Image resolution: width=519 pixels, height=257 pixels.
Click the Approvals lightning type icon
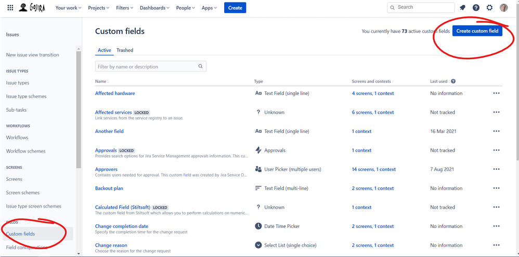258,150
